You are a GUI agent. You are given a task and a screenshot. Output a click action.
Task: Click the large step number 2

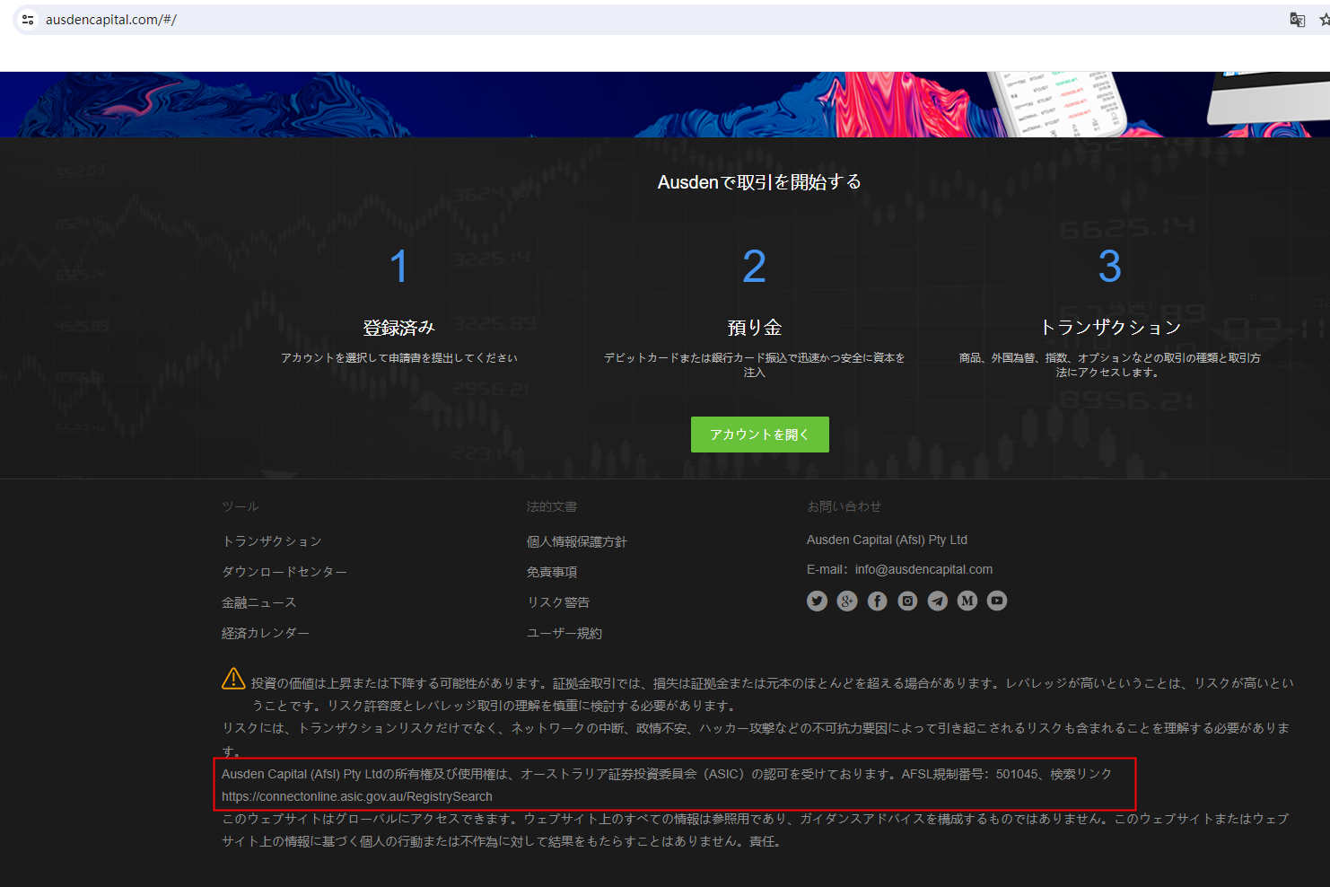[x=755, y=267]
